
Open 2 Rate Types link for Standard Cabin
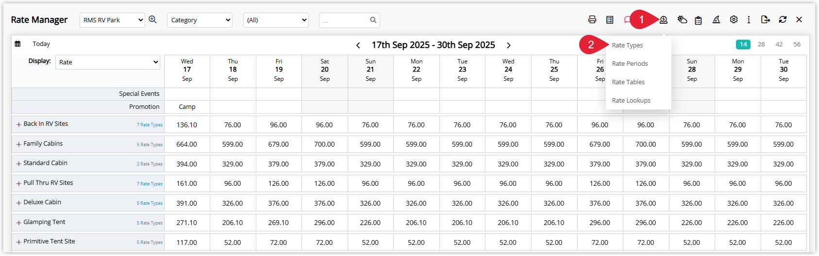(x=150, y=164)
